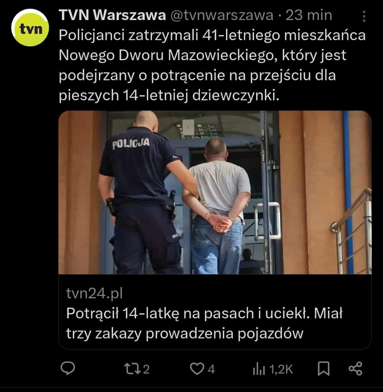Open headline Potrącił 14-latkę na pasach i uciekł
The width and height of the screenshot is (383, 392).
click(204, 323)
